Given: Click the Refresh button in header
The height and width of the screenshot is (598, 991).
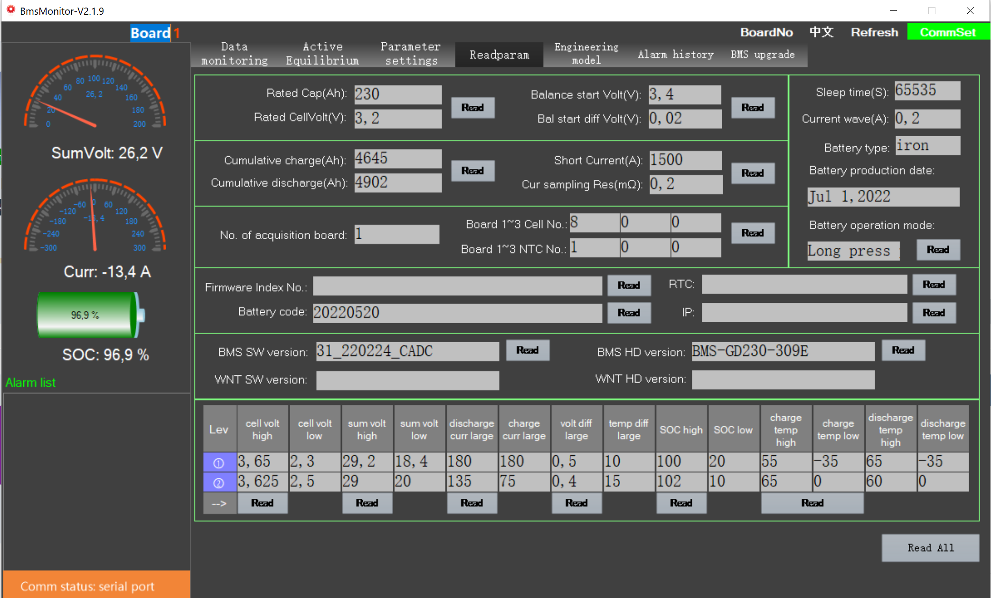Looking at the screenshot, I should coord(874,32).
